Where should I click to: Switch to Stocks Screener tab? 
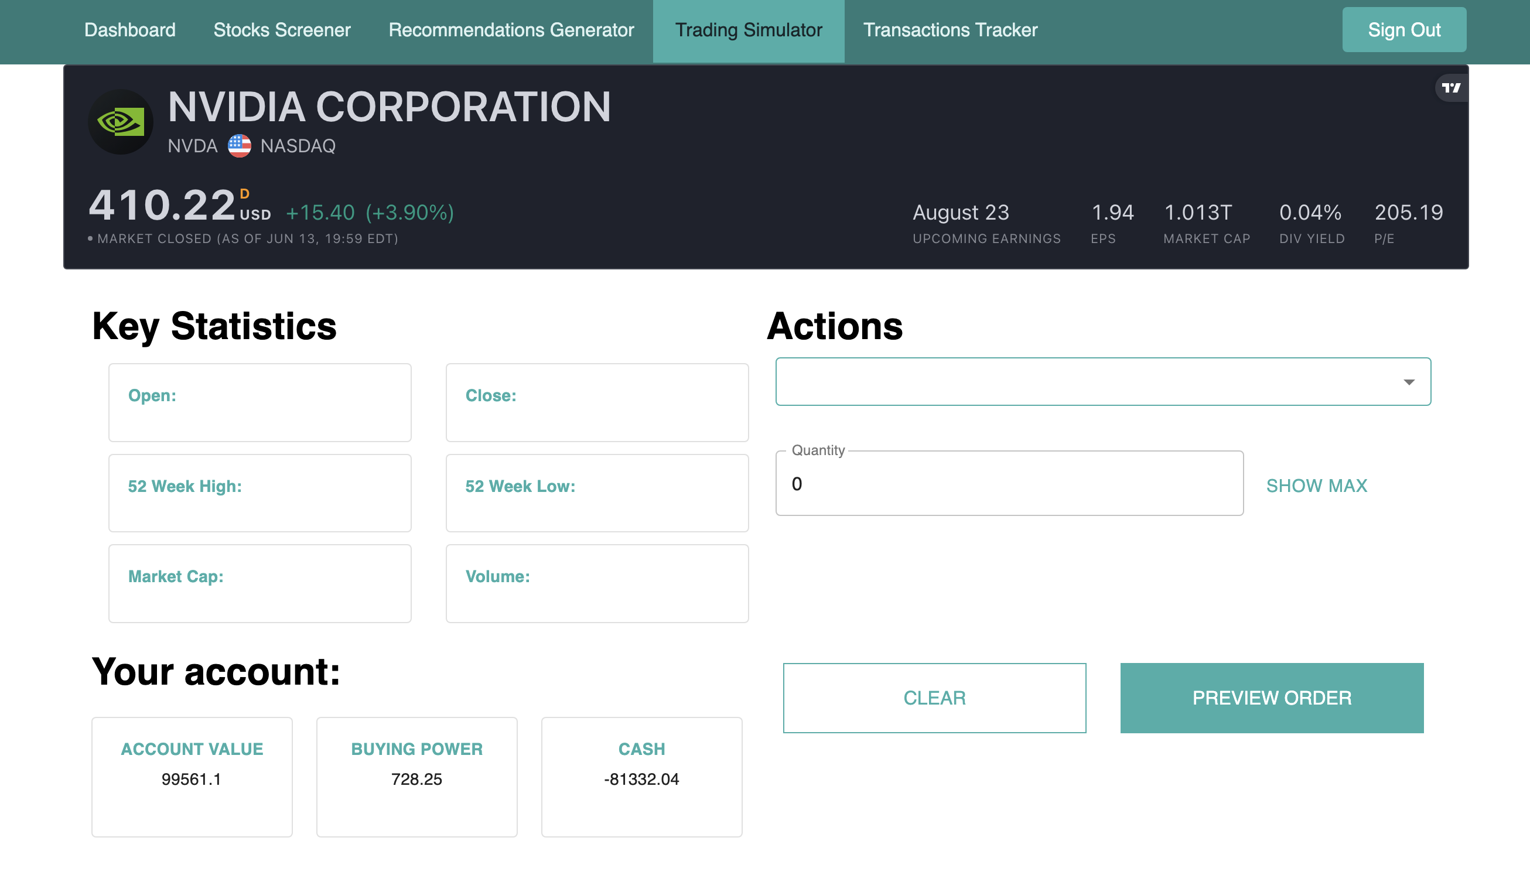(x=282, y=30)
